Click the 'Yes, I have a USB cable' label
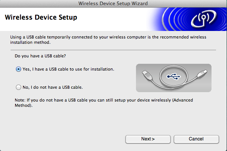 [68, 69]
